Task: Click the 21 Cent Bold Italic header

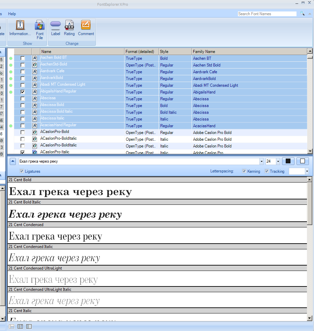Action: click(157, 202)
